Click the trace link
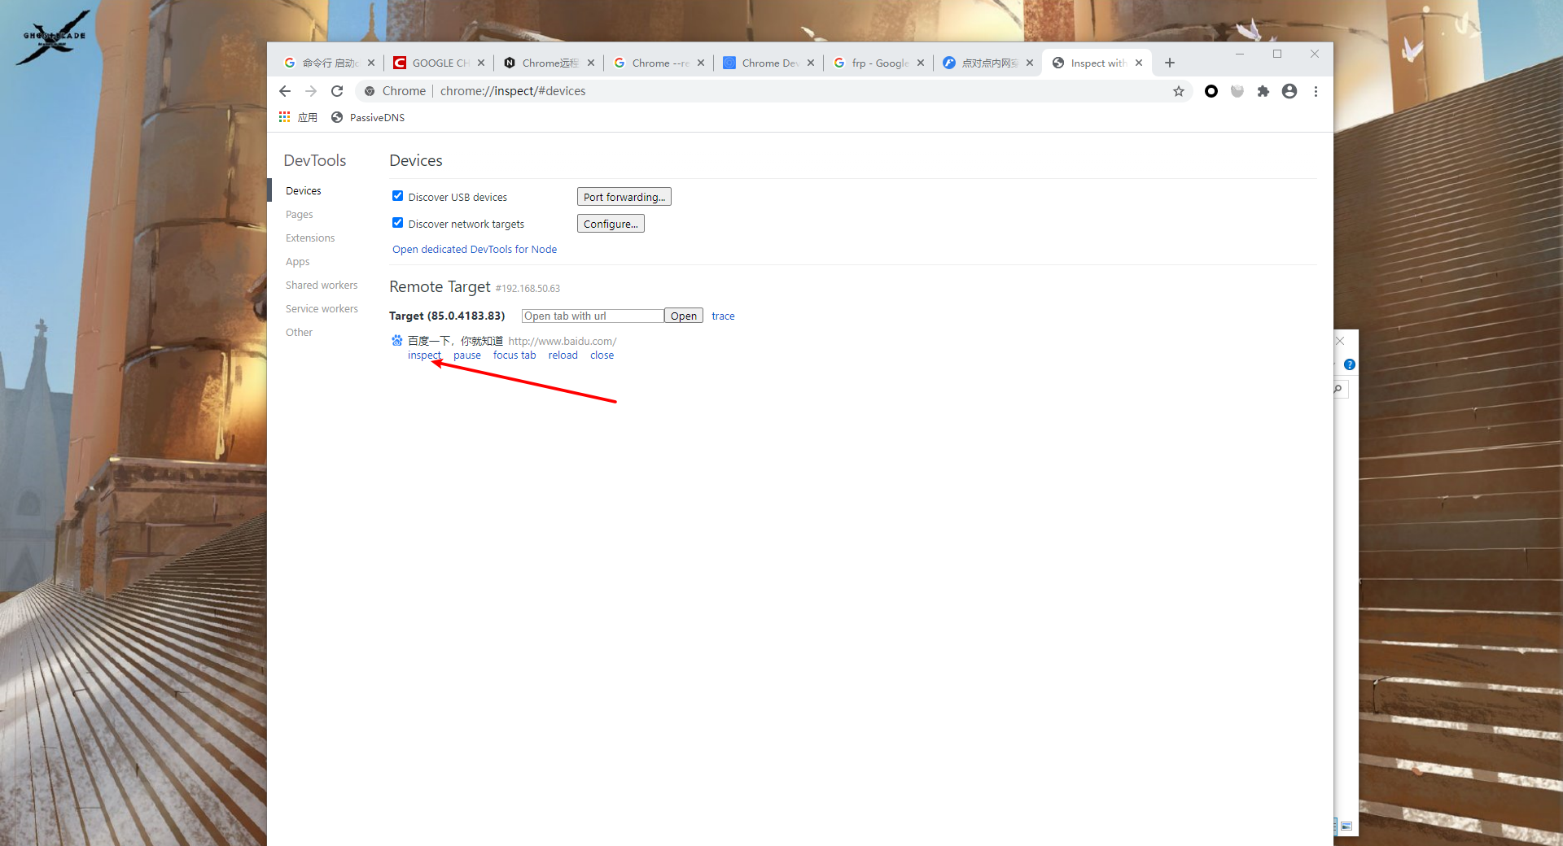This screenshot has height=846, width=1563. coord(723,316)
